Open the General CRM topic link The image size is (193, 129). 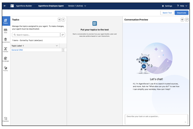point(17,50)
